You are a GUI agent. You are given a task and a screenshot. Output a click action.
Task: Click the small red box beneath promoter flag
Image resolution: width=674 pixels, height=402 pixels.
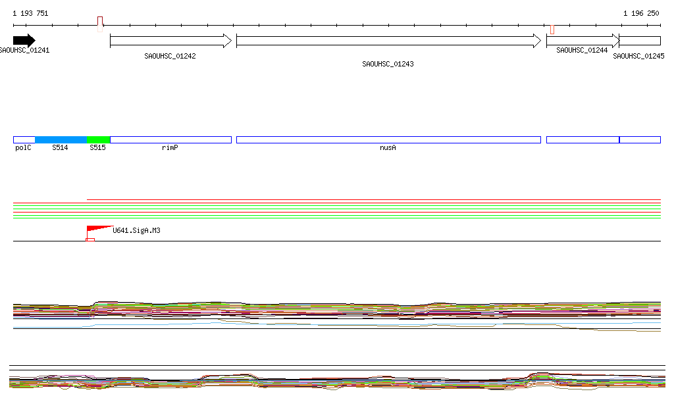point(90,239)
